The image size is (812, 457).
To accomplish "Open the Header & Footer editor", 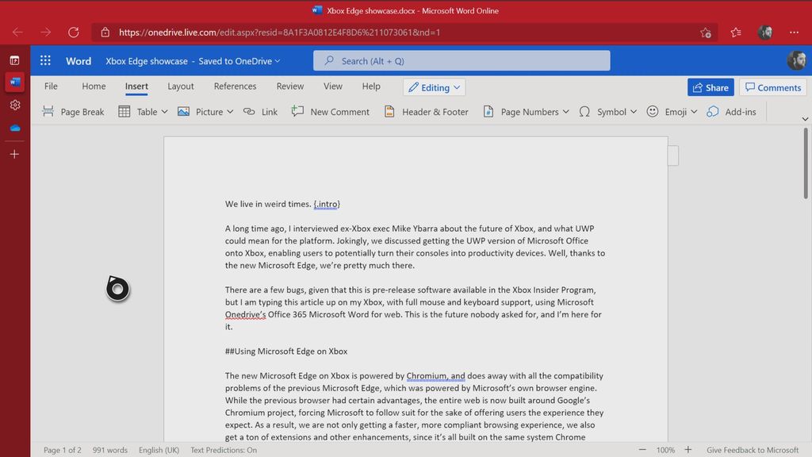I will (426, 111).
